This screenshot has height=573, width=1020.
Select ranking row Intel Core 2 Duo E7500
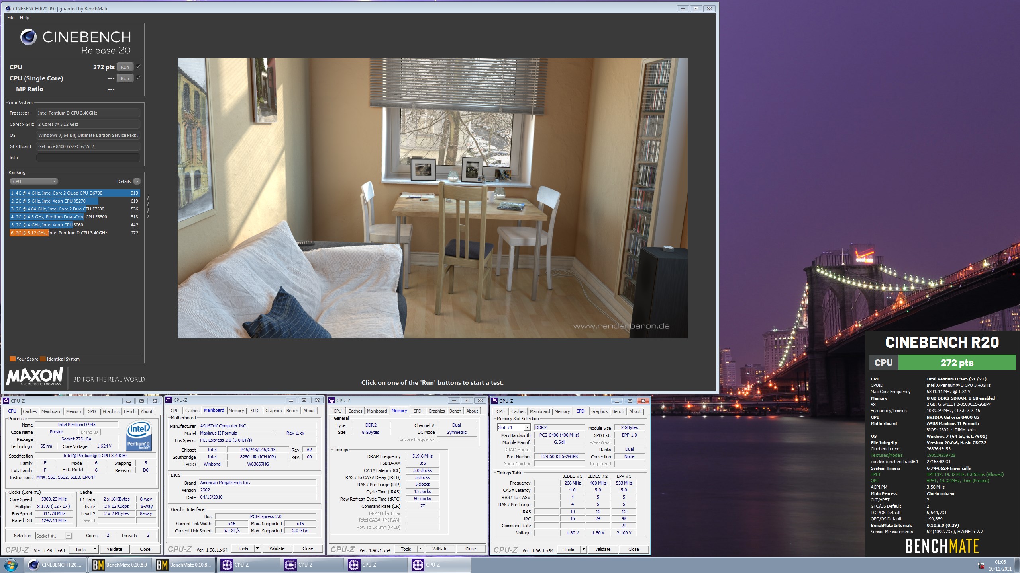pos(75,209)
